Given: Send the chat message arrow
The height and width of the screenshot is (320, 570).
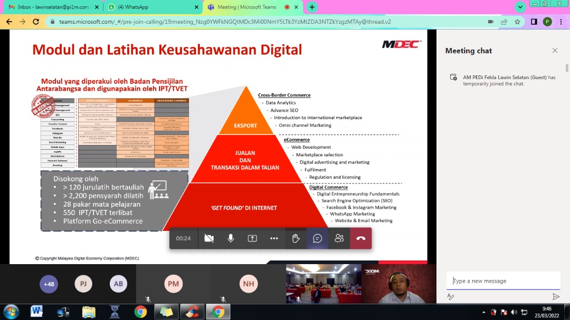Looking at the screenshot, I should click(x=555, y=297).
